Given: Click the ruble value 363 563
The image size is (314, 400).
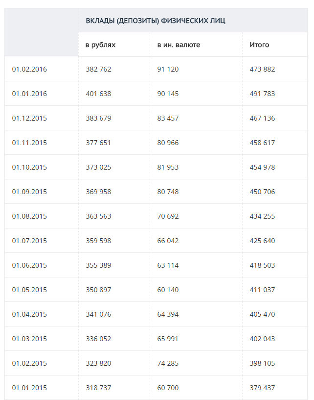Looking at the screenshot, I should coord(98,216).
